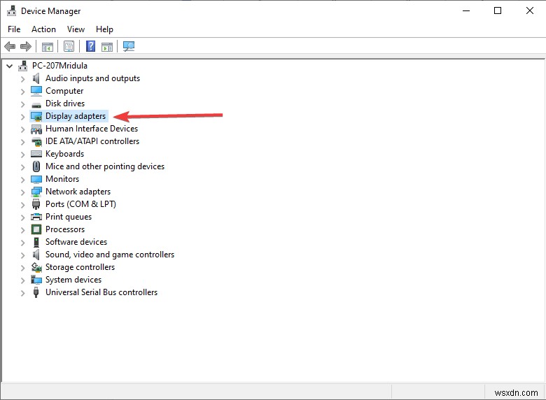Image resolution: width=546 pixels, height=400 pixels.
Task: Expand the Audio inputs and outputs node
Action: [22, 79]
